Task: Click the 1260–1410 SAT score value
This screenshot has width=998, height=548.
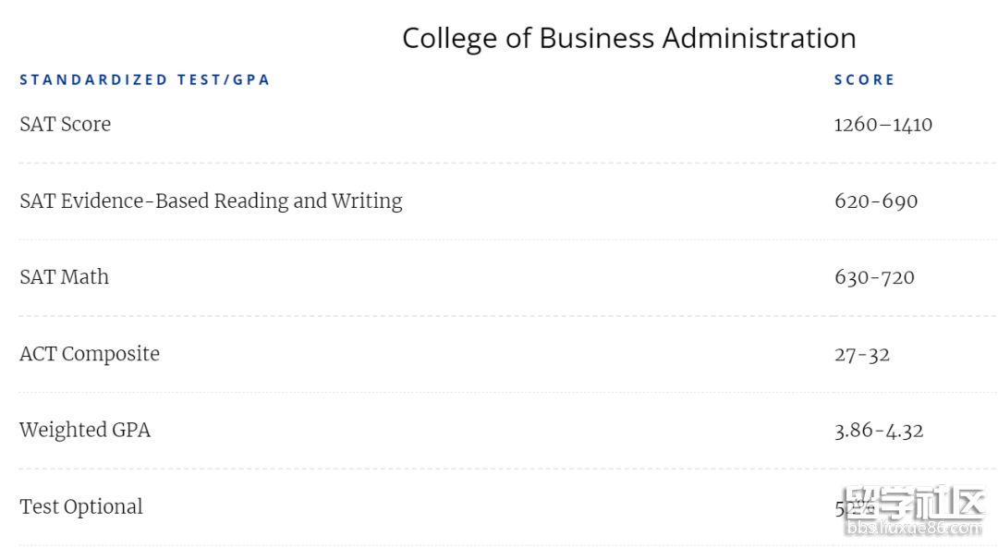Action: click(882, 125)
